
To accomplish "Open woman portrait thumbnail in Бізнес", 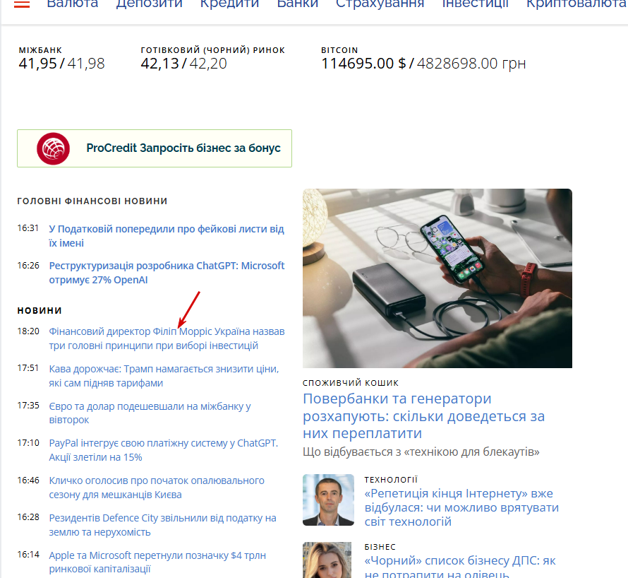I will [x=327, y=560].
